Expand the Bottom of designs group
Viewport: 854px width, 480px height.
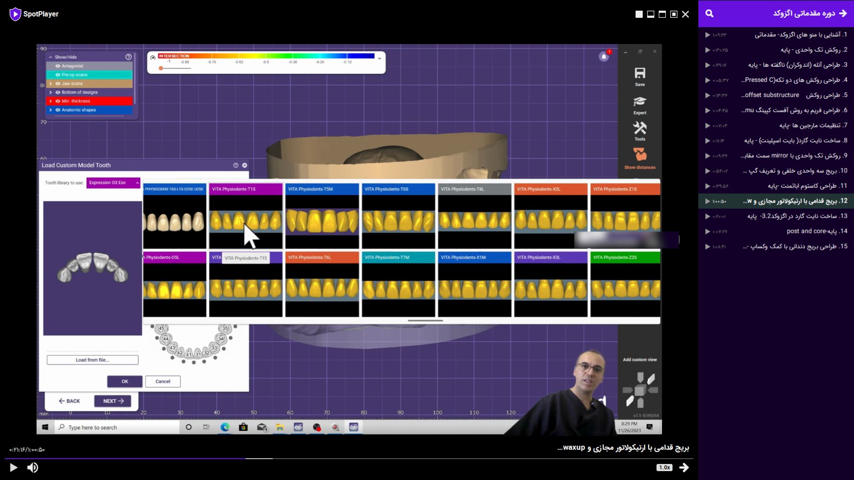(51, 92)
